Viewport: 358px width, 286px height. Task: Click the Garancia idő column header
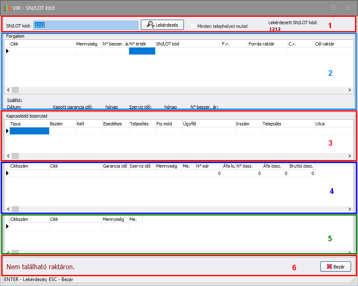(x=115, y=166)
